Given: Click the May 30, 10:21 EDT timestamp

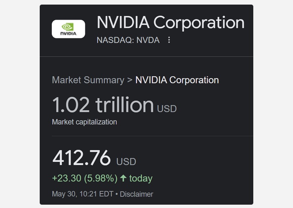Looking at the screenshot, I should pos(83,194).
